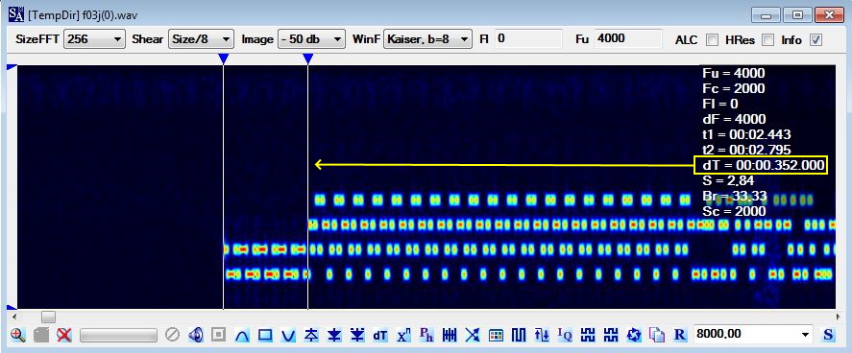Uncheck the Info checkbox
852x353 pixels.
[x=816, y=39]
